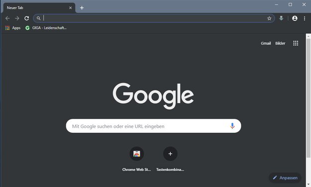Bookmark this page with the star icon
Viewport: 311px width, 187px height.
(269, 18)
